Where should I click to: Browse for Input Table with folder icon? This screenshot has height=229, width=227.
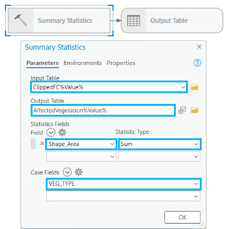pos(194,87)
